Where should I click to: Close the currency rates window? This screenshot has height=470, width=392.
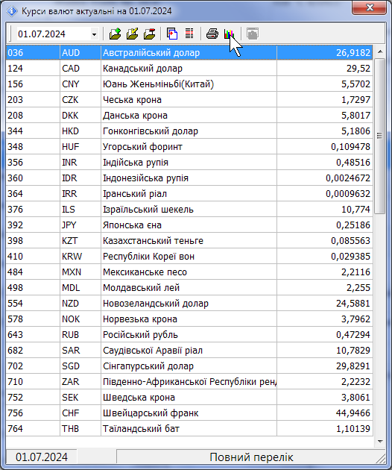[x=369, y=7]
